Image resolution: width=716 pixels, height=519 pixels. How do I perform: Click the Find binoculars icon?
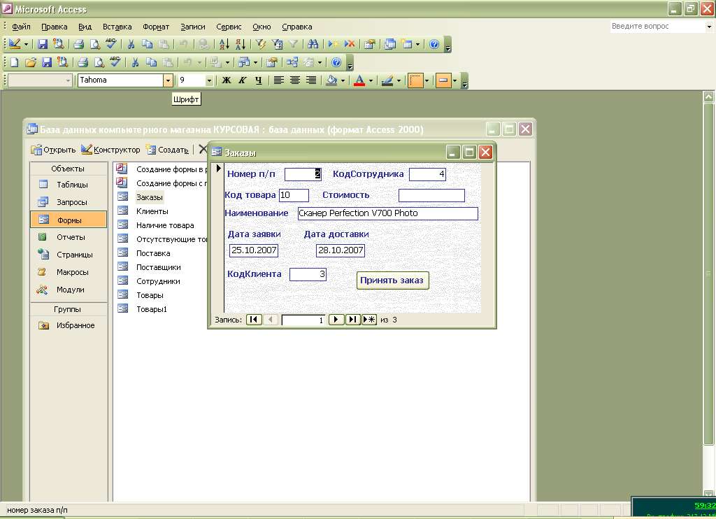pos(313,44)
